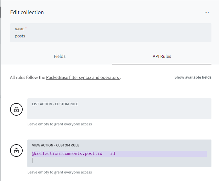
Task: Open the three-dot collection options menu
Action: [x=206, y=12]
